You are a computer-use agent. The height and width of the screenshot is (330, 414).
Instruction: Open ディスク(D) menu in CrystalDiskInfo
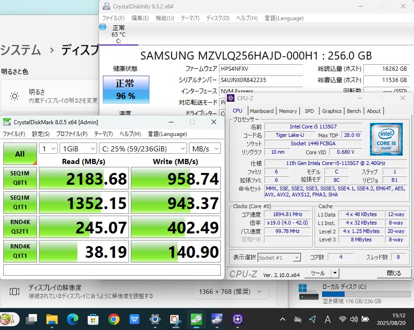click(218, 18)
